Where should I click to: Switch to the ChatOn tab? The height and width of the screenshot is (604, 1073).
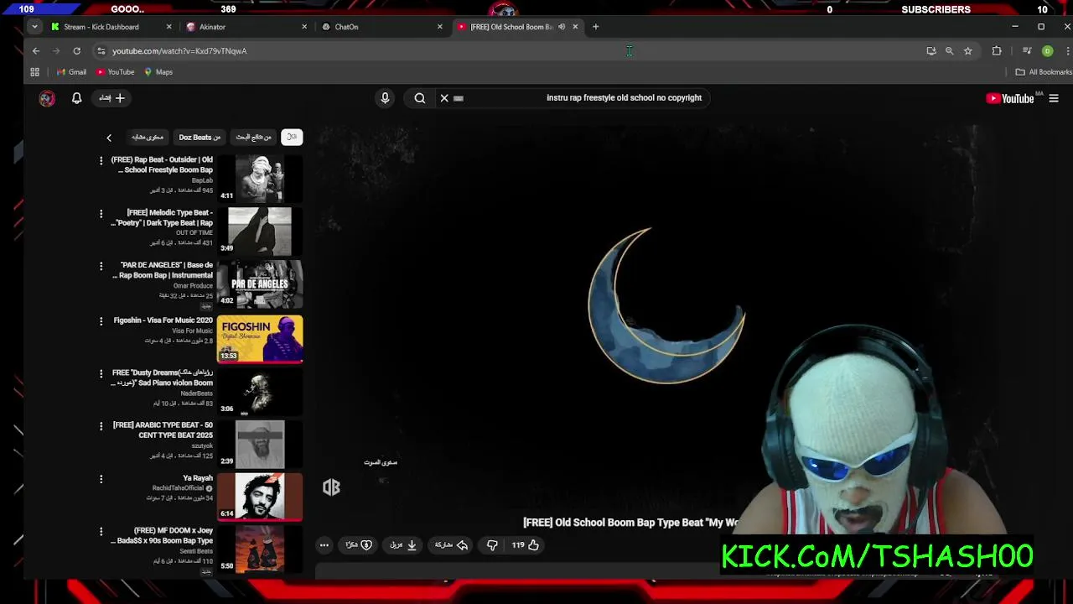click(x=381, y=27)
